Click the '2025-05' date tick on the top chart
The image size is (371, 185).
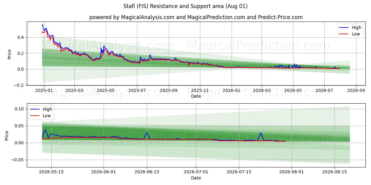click(106, 90)
